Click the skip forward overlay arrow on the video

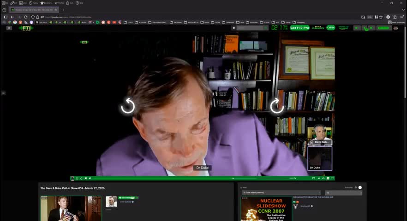tap(276, 106)
